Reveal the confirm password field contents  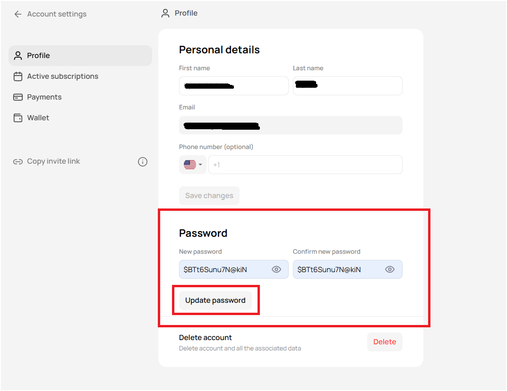click(390, 269)
